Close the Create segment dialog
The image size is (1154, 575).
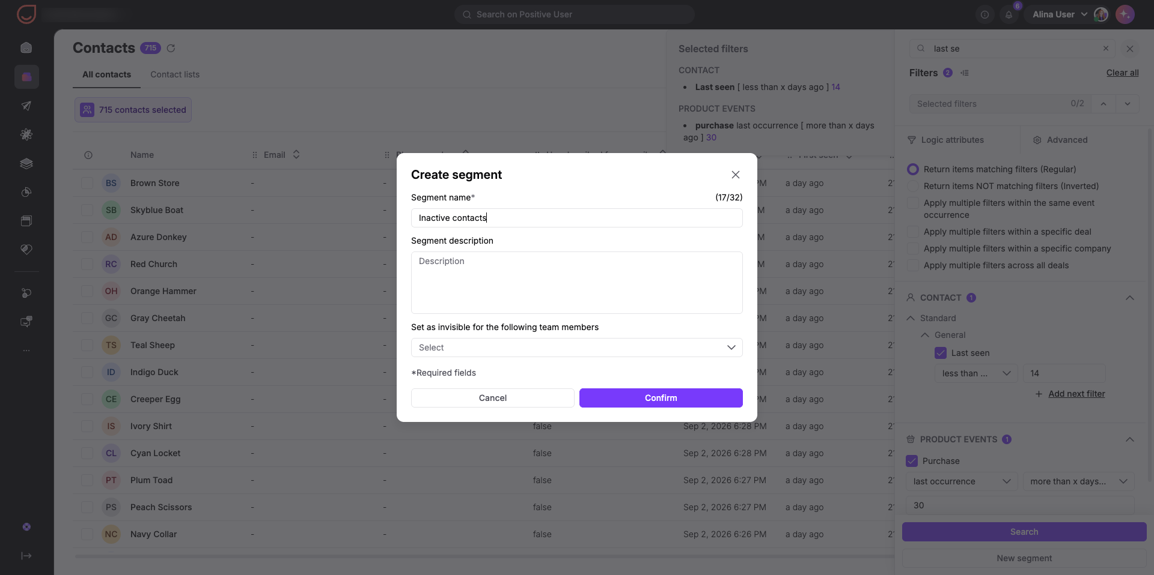click(x=735, y=175)
